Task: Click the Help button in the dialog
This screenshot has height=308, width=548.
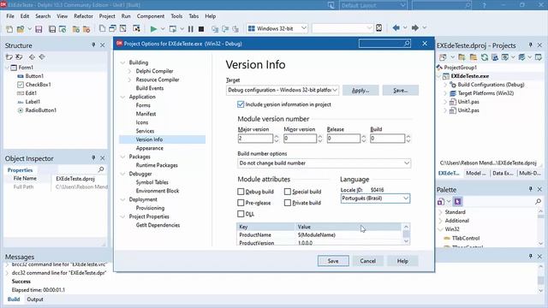Action: tap(402, 261)
